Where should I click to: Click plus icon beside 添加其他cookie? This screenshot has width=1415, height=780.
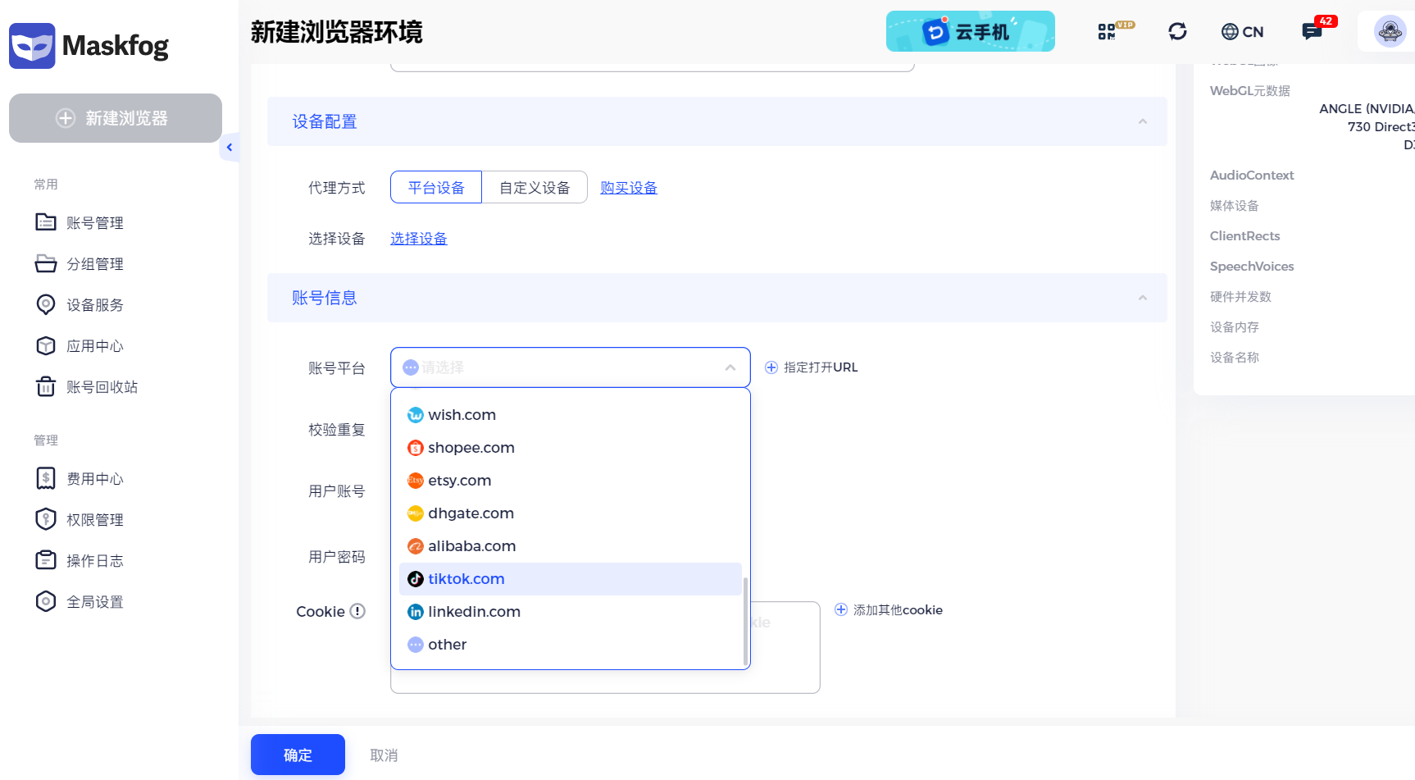pyautogui.click(x=841, y=609)
